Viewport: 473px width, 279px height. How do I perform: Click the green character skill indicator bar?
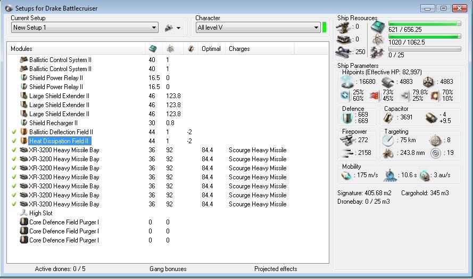[x=325, y=28]
